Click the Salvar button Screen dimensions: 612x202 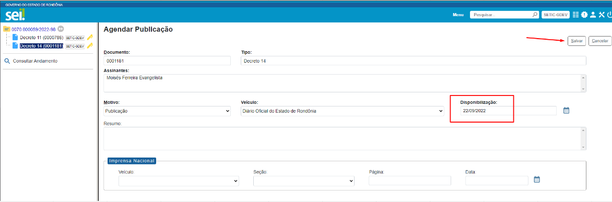point(576,41)
